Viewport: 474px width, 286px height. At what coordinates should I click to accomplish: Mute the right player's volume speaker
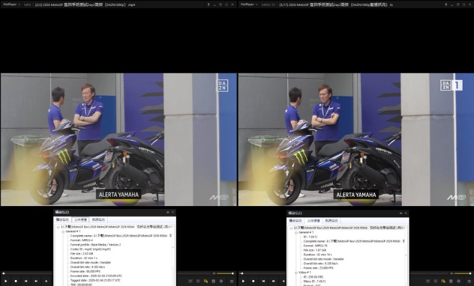tap(450, 273)
